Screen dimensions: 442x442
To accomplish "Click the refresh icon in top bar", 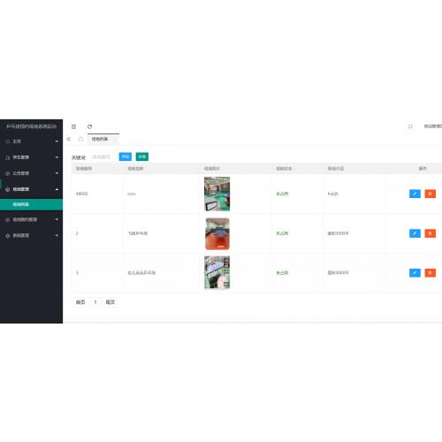I will click(89, 126).
